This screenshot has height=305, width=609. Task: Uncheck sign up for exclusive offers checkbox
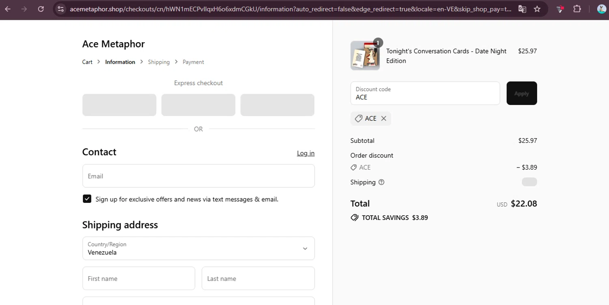87,199
